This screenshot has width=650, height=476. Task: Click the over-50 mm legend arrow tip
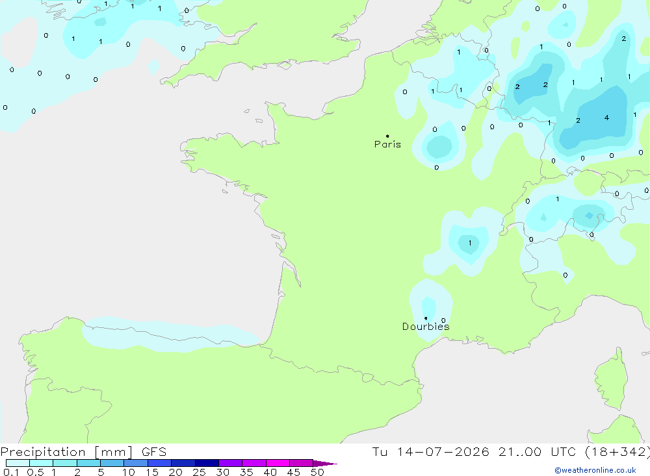(326, 464)
